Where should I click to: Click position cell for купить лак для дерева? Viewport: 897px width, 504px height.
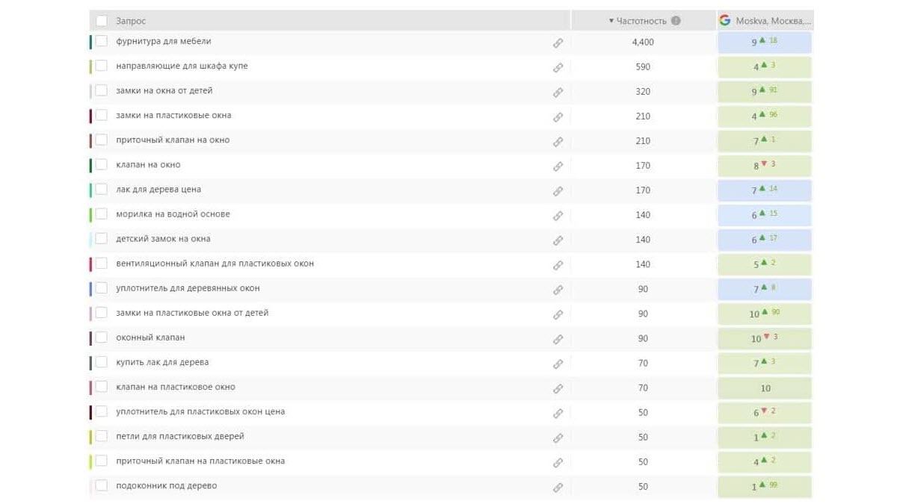click(x=764, y=363)
